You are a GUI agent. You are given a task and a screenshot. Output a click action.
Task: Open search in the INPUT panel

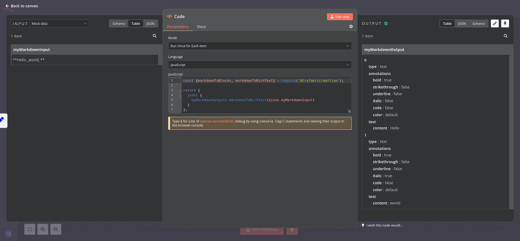(x=154, y=36)
